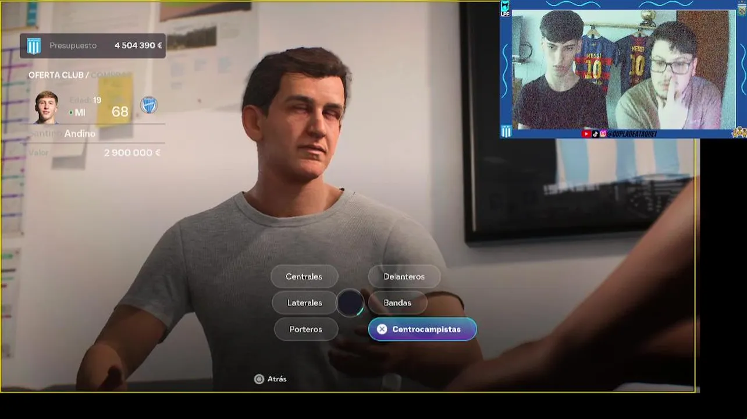Click the radial menu center joystick circle

click(x=351, y=303)
